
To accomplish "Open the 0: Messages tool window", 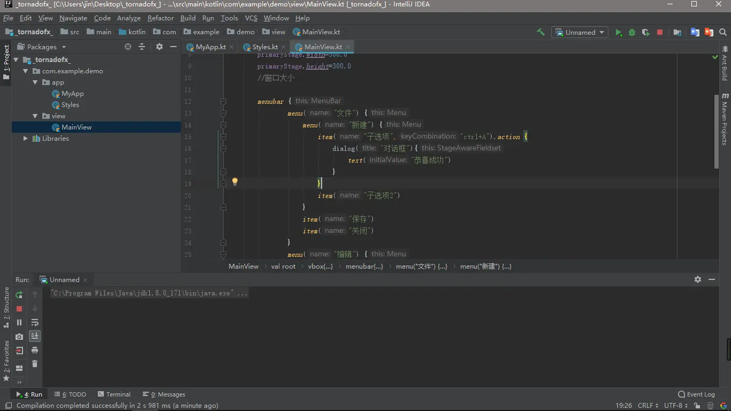I will pyautogui.click(x=164, y=394).
